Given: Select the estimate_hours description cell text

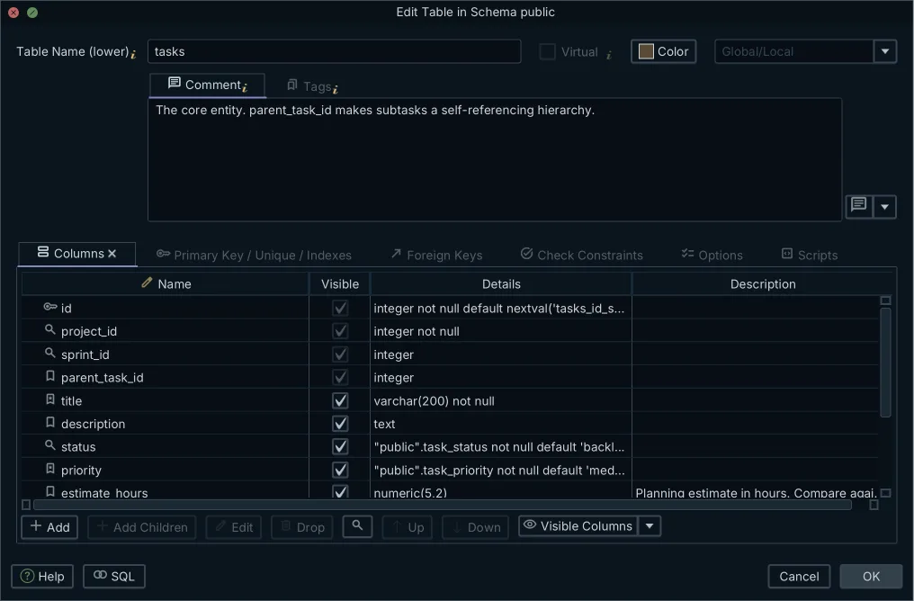Looking at the screenshot, I should click(x=756, y=492).
